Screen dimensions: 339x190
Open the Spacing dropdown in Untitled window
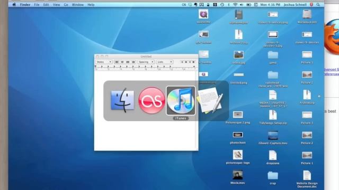(146, 62)
